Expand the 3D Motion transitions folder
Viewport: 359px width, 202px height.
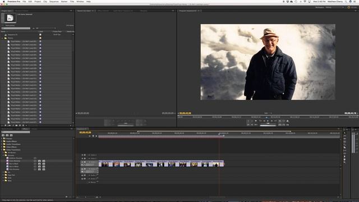(x=3, y=153)
